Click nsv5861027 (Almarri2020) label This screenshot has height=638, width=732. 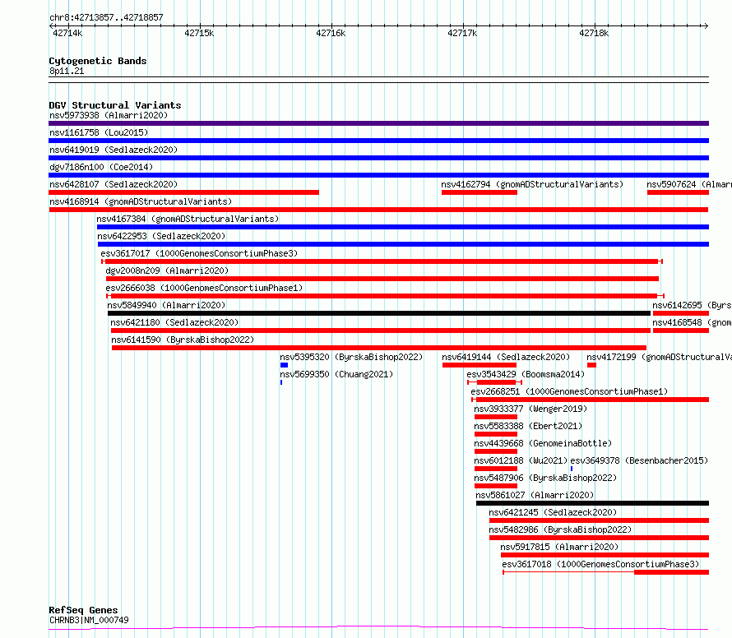535,495
